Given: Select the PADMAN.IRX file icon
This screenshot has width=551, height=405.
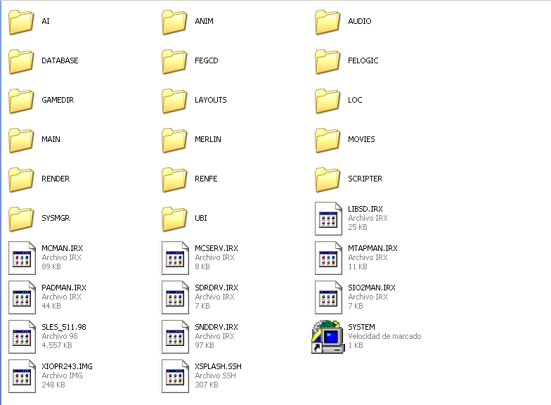Looking at the screenshot, I should pos(22,297).
